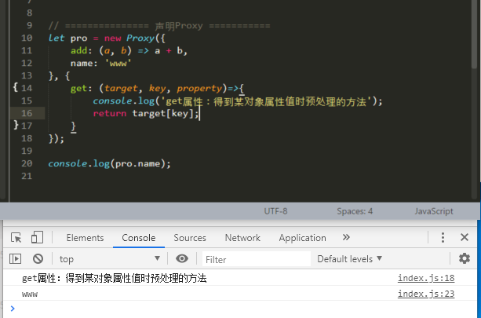The width and height of the screenshot is (481, 318).
Task: Open the Sources tab
Action: coord(190,238)
